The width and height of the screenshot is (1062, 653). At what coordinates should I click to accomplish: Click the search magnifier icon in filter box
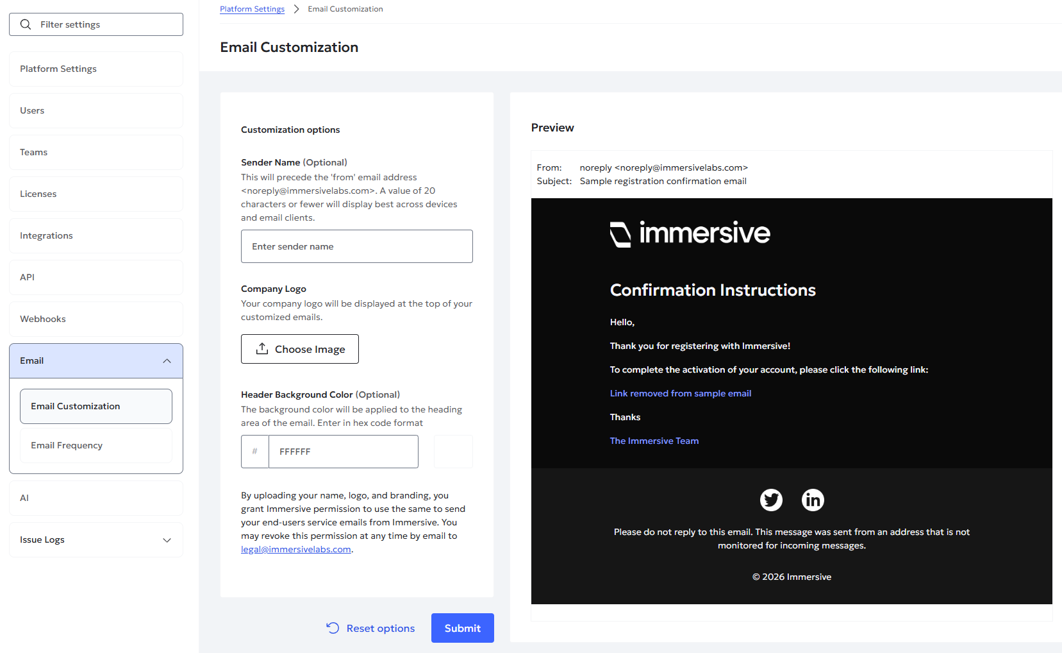26,24
